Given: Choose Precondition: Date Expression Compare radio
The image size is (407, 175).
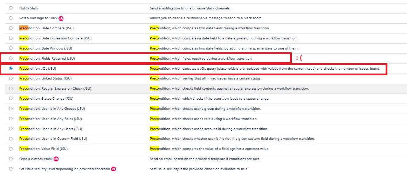Looking at the screenshot, I should 11,38.
